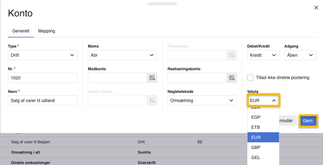Expand the Adgang dropdown showing Åben
This screenshot has width=323, height=165.
click(300, 55)
